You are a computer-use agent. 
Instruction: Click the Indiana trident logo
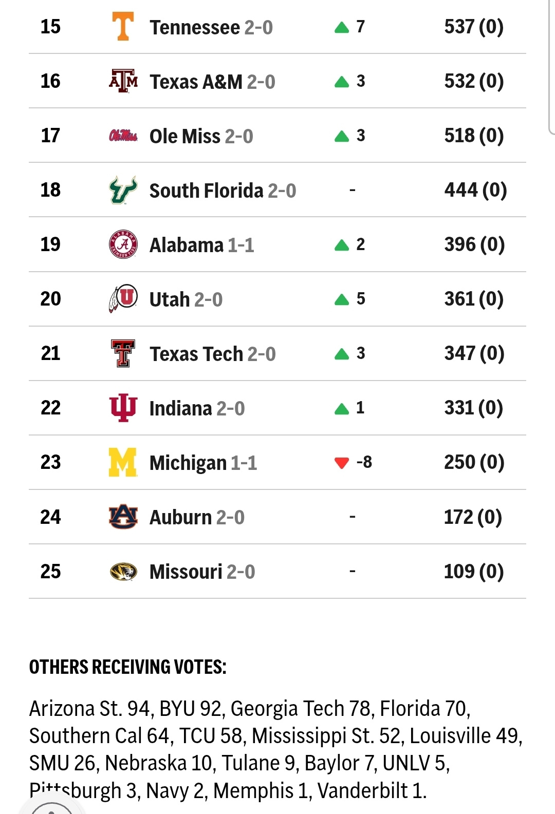pos(123,408)
